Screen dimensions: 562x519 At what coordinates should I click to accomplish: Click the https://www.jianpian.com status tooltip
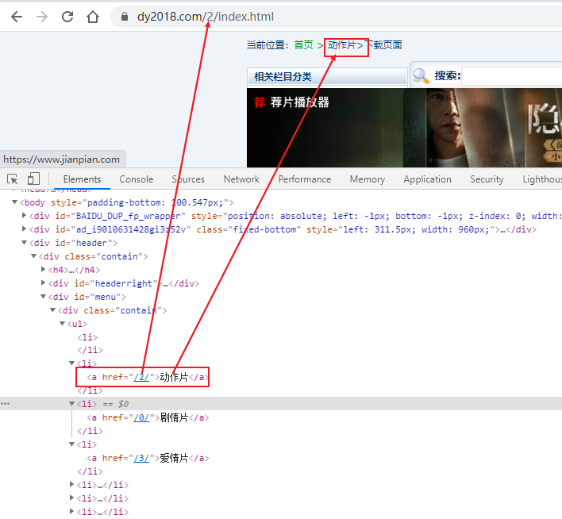point(62,160)
